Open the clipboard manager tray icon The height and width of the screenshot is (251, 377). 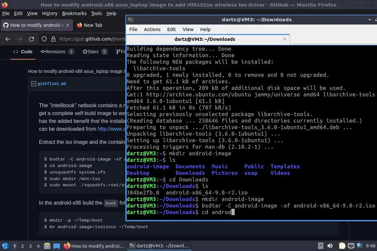pos(342,246)
